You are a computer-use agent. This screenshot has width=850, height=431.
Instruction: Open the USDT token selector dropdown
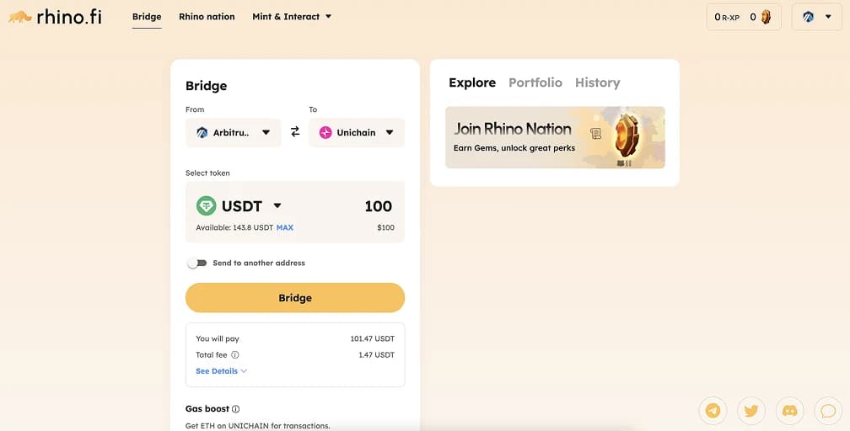pos(240,206)
